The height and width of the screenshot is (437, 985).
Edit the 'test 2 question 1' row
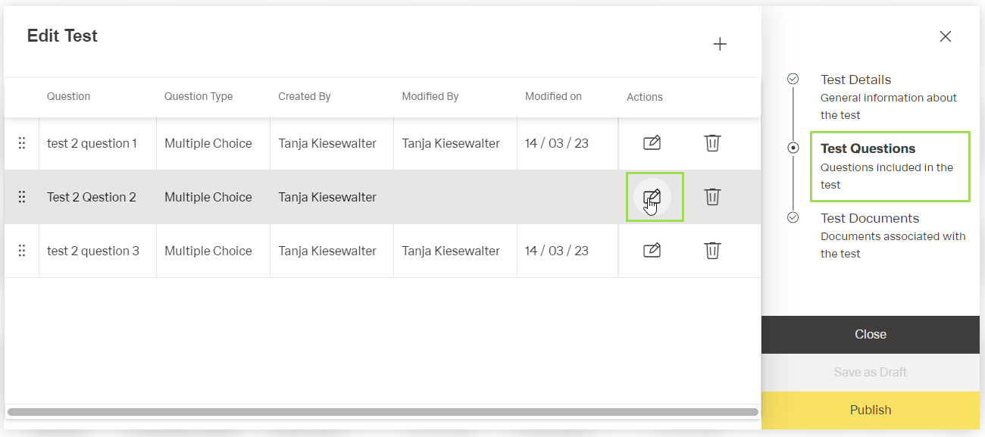(x=652, y=143)
